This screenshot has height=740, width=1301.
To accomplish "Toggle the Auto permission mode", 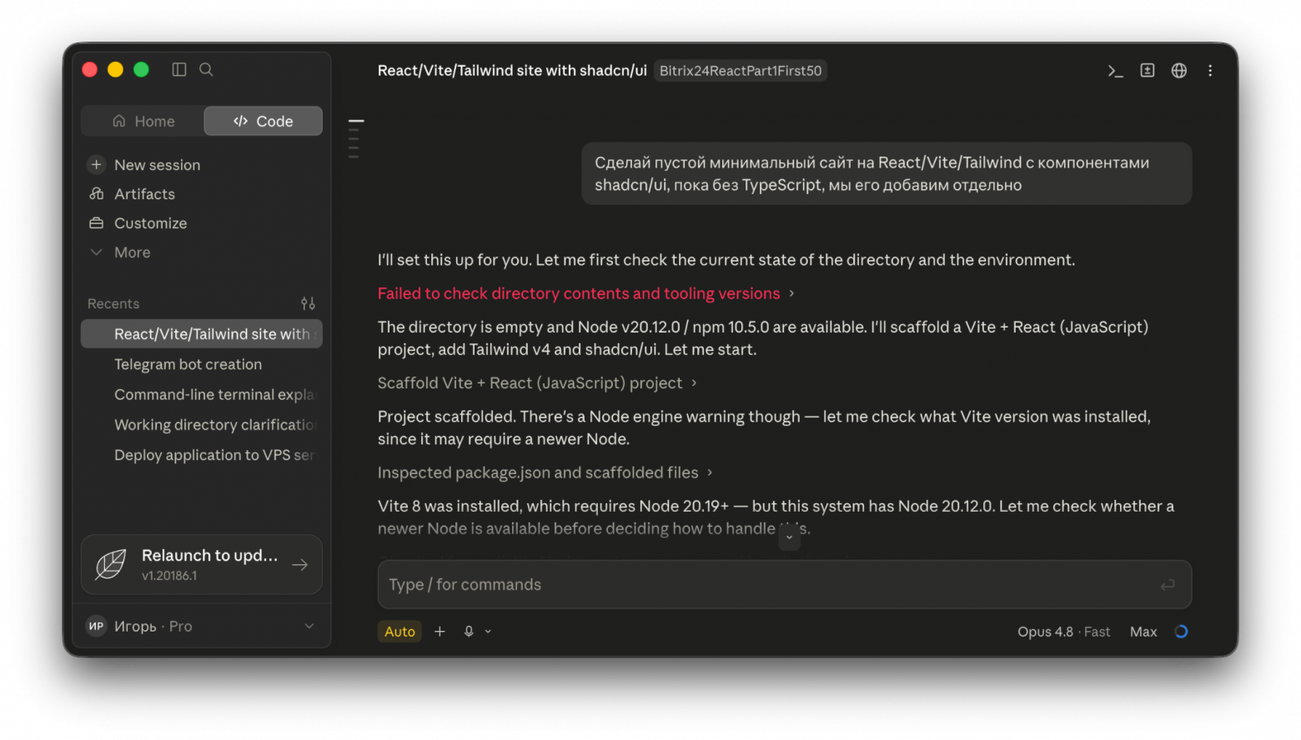I will 399,632.
